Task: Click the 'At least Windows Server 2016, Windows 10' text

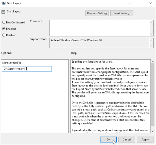Action: point(76,40)
